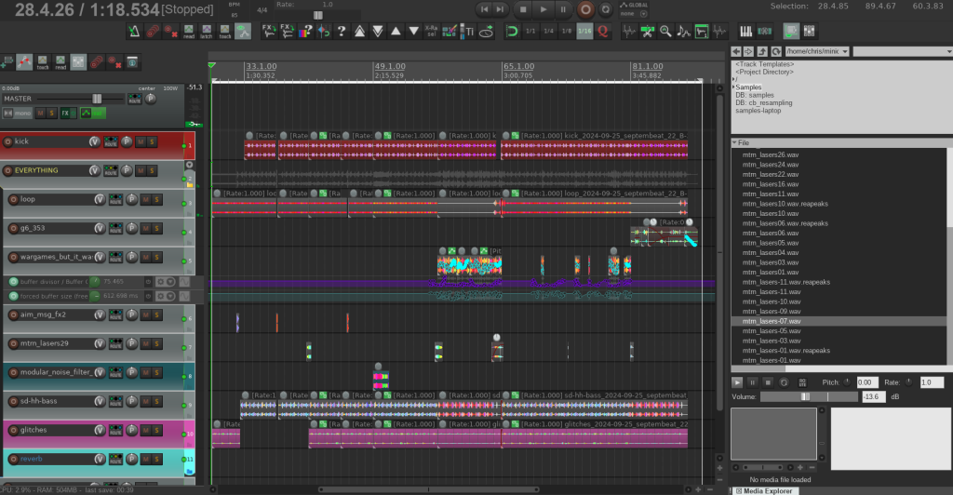
Task: Mute the kick track
Action: click(141, 141)
